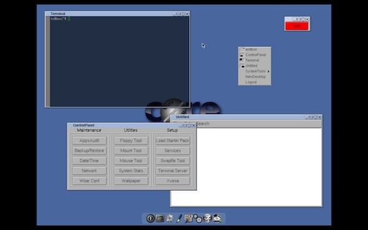Click the Xvesa setup button

point(173,181)
